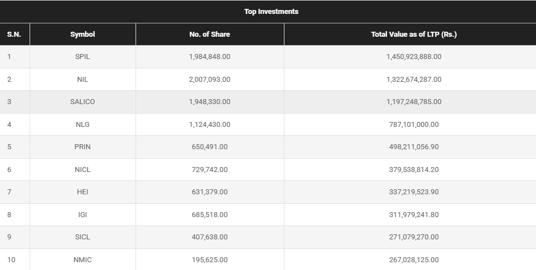Select the SICL symbol
Viewport: 536px width, 270px height.
pyautogui.click(x=83, y=237)
